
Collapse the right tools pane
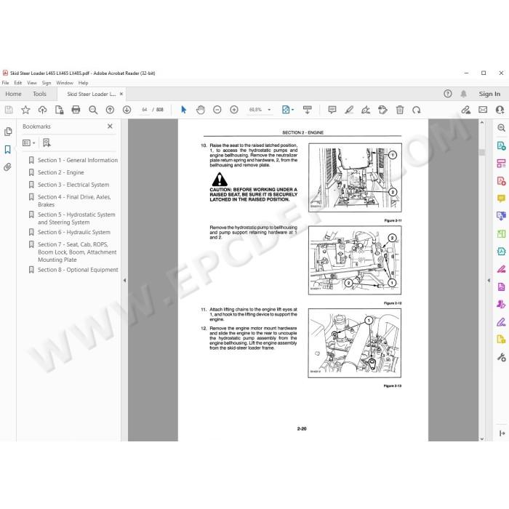tap(489, 280)
